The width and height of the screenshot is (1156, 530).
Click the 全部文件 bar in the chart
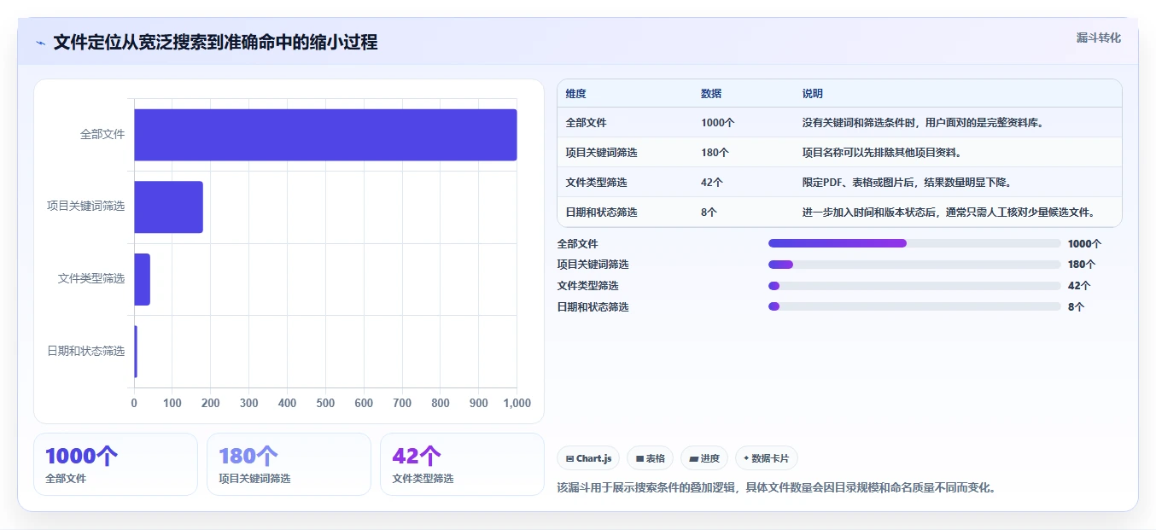coord(325,135)
